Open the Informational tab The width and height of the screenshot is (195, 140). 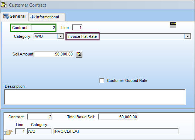pos(47,17)
